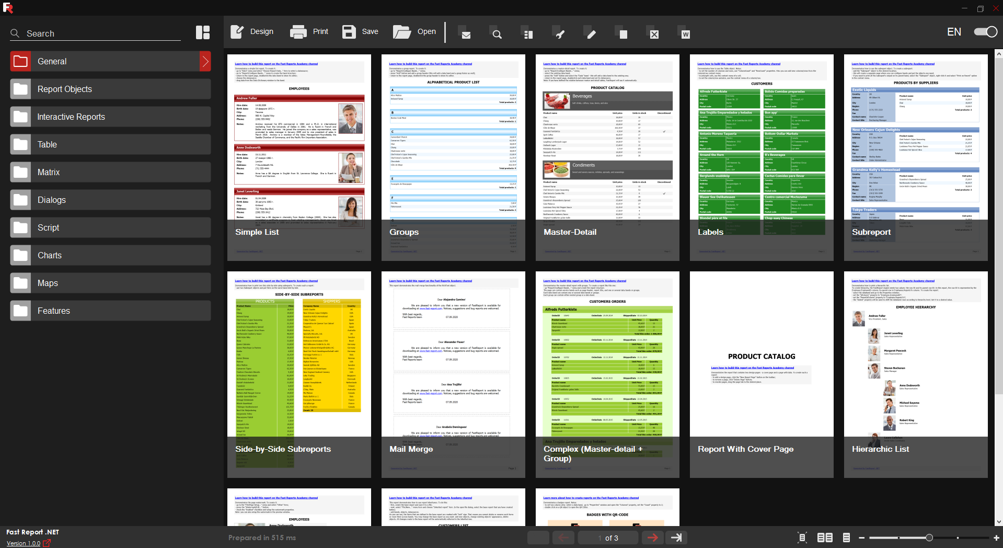Viewport: 1003px width, 548px height.
Task: Open the Interactive Reports category
Action: 110,117
